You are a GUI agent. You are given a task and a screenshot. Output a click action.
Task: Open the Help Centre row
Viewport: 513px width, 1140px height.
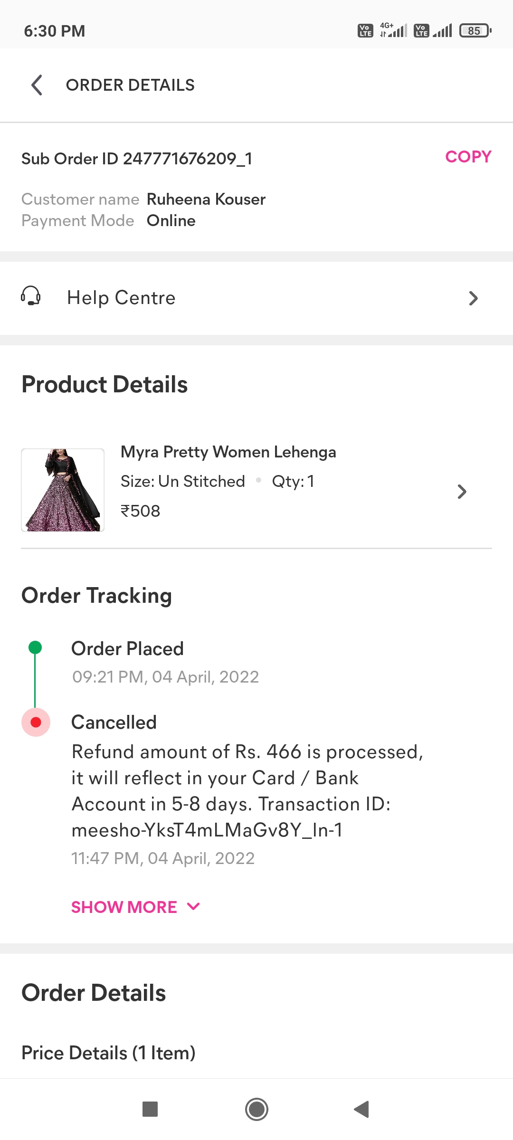point(256,298)
